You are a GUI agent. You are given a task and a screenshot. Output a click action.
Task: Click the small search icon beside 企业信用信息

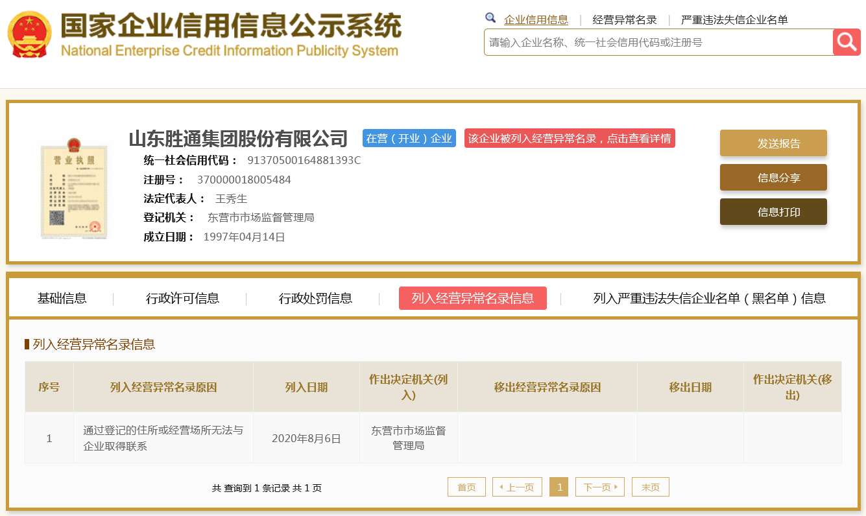tap(490, 18)
